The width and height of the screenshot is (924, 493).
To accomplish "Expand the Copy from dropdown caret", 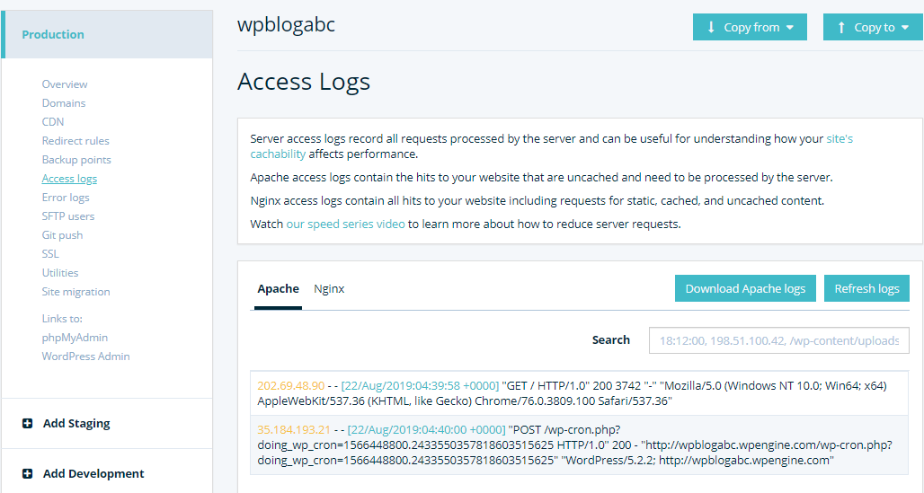I will (x=790, y=28).
